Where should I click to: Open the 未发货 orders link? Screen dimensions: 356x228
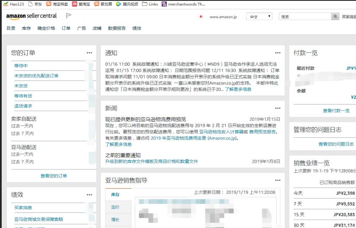click(21, 86)
